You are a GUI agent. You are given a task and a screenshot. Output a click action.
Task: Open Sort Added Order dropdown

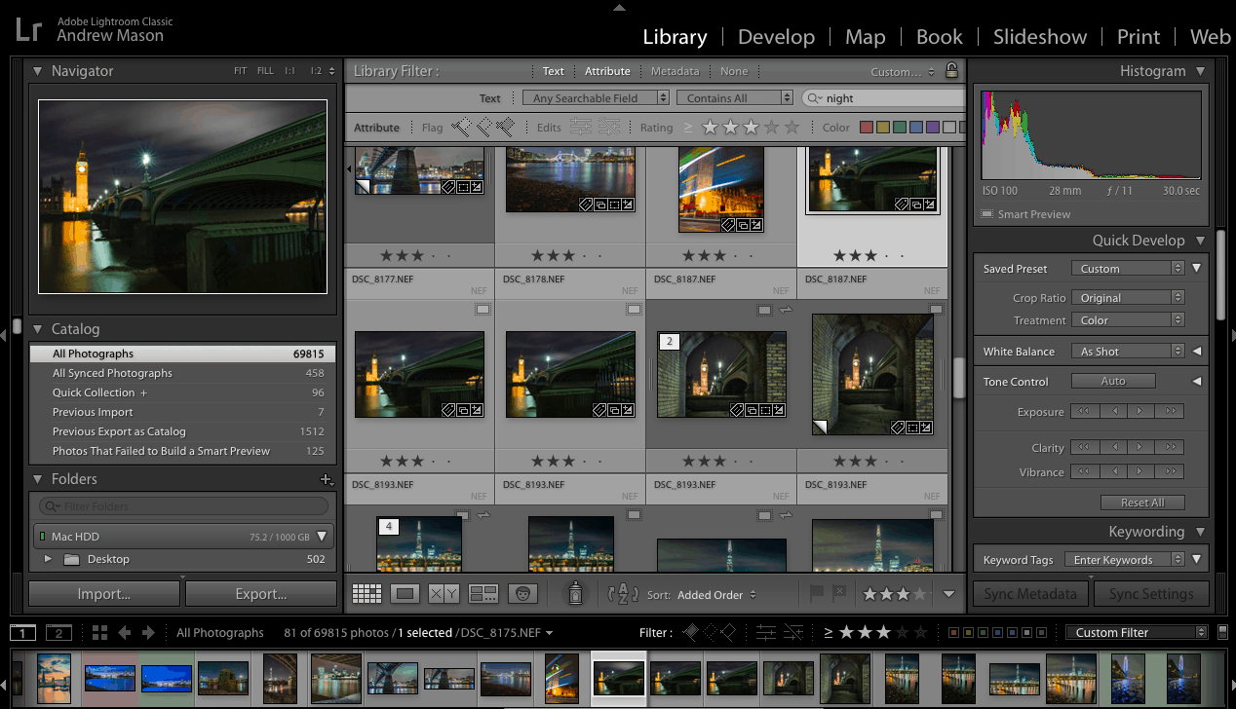coord(716,594)
